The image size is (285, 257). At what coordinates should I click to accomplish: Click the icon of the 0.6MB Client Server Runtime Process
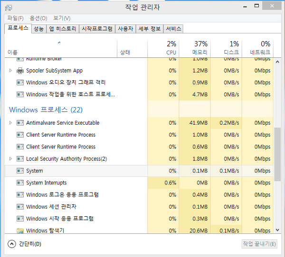point(20,147)
